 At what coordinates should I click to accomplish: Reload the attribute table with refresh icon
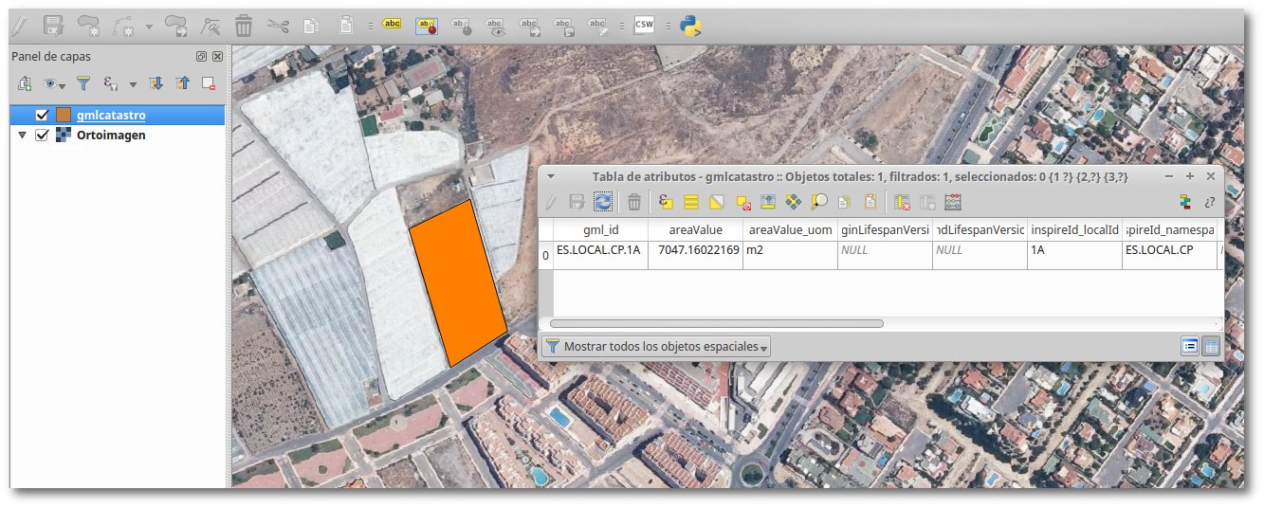click(x=603, y=202)
